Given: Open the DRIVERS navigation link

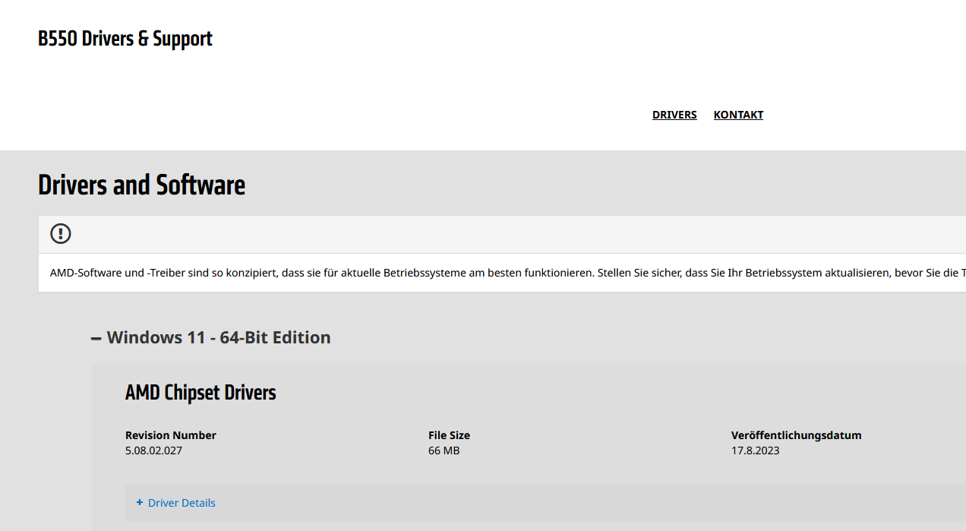Looking at the screenshot, I should pyautogui.click(x=674, y=115).
